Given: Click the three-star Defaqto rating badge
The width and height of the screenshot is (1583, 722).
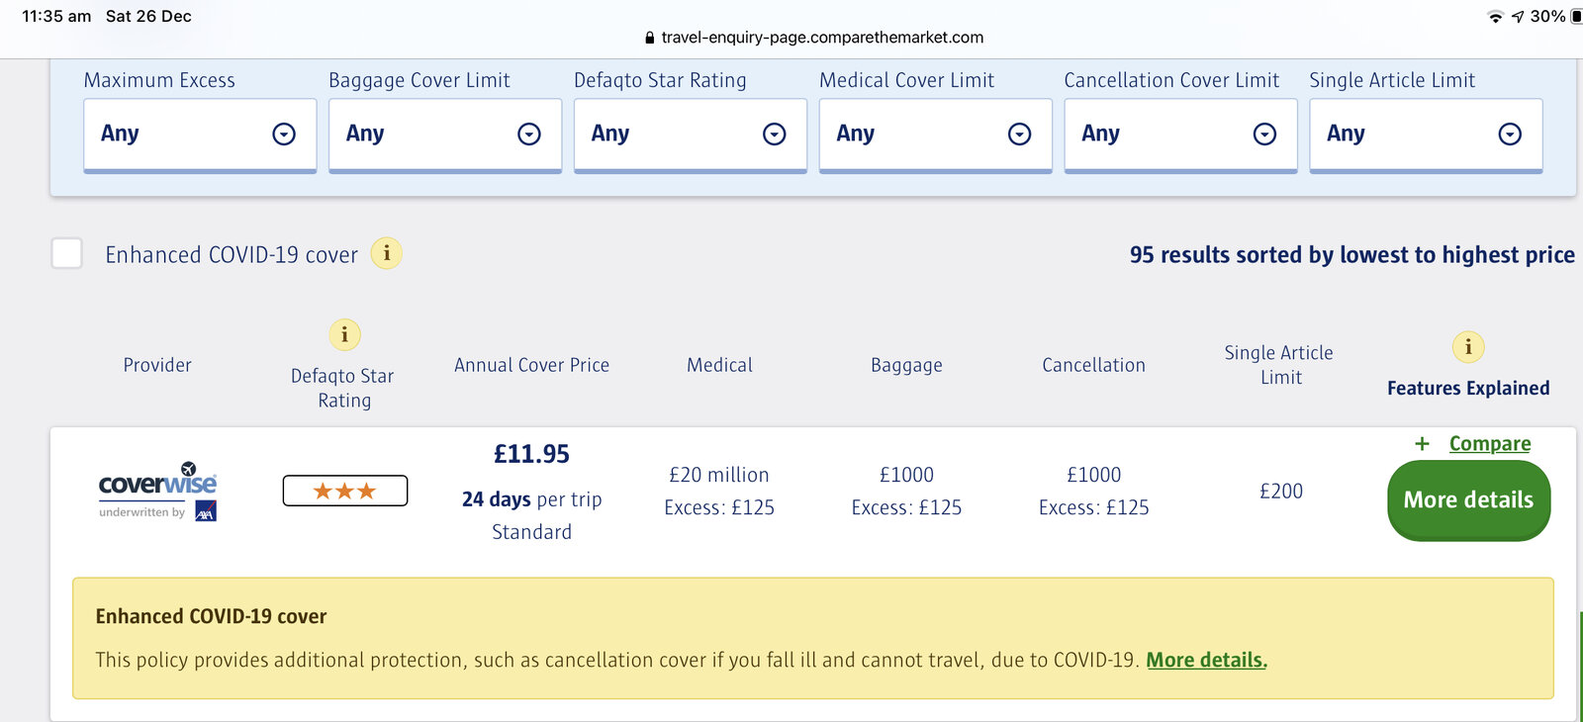Looking at the screenshot, I should point(344,491).
